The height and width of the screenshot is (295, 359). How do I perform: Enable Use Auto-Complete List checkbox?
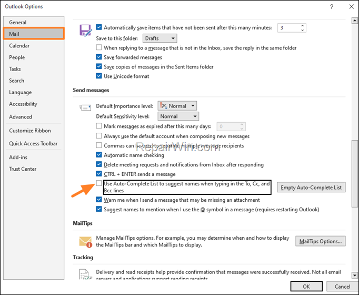click(x=99, y=183)
